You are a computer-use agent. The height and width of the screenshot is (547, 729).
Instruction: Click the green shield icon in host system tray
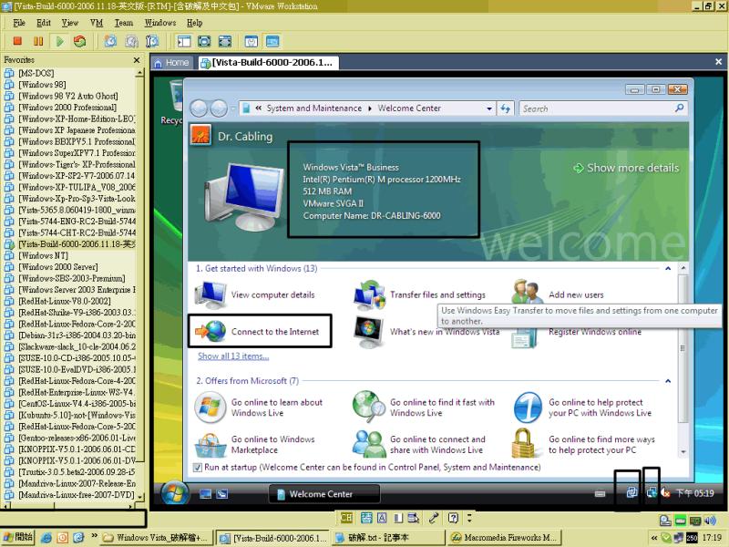[666, 538]
